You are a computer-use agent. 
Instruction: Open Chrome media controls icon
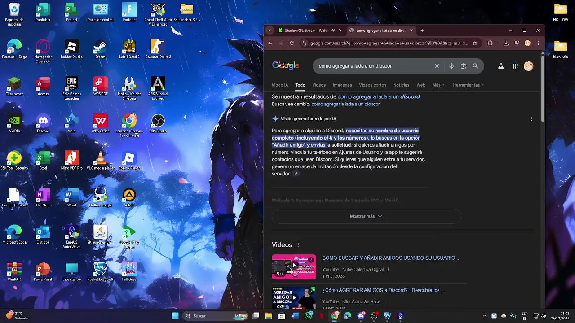pyautogui.click(x=517, y=43)
